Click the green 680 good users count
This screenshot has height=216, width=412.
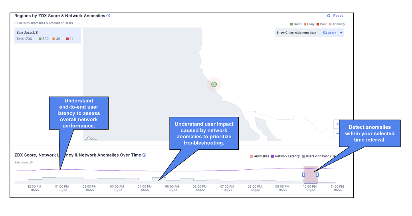(43, 39)
